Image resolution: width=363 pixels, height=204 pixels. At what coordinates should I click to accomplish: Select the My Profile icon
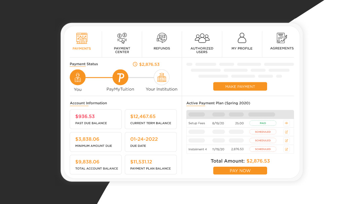(x=242, y=37)
